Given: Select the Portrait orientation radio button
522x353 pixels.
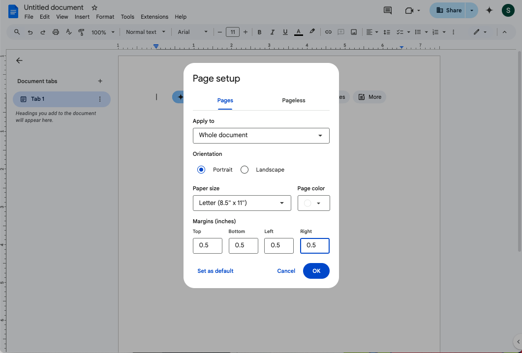Looking at the screenshot, I should (201, 169).
